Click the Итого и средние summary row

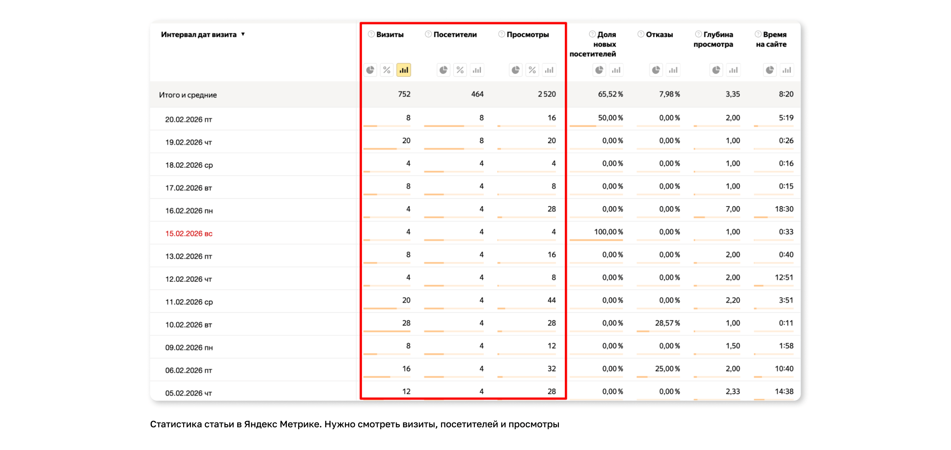pos(188,95)
